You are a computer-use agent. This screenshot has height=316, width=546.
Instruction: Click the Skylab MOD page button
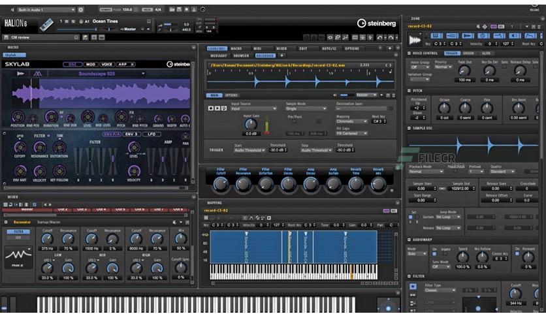(x=91, y=65)
